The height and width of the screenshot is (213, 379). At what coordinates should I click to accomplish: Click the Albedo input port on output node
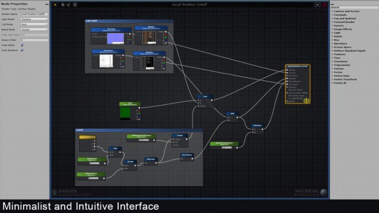[287, 70]
